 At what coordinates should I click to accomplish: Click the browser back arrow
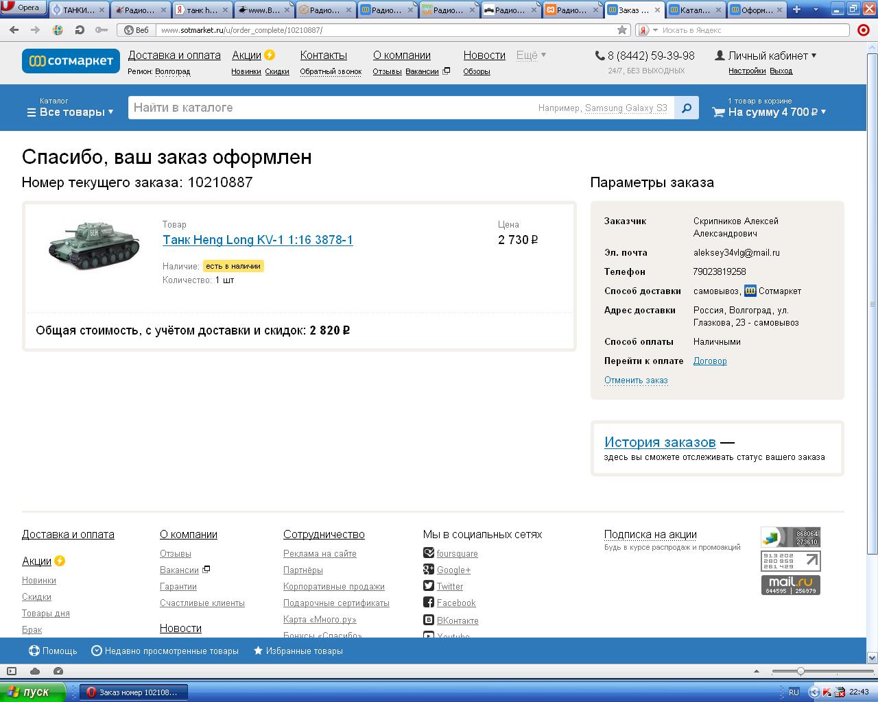[14, 30]
